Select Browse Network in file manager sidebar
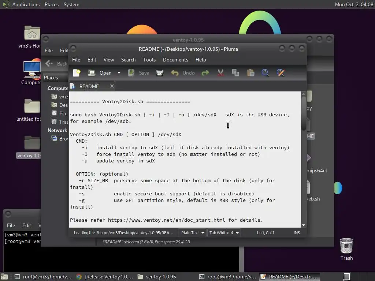 pos(60,138)
